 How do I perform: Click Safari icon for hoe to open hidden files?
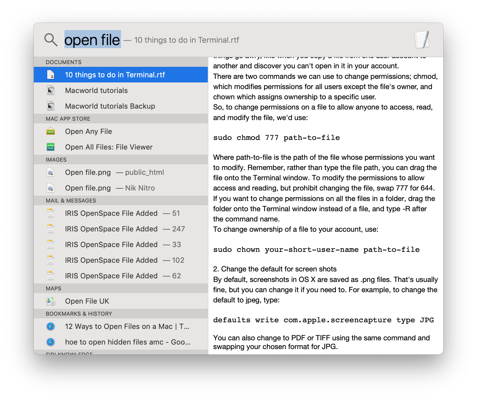[x=51, y=342]
